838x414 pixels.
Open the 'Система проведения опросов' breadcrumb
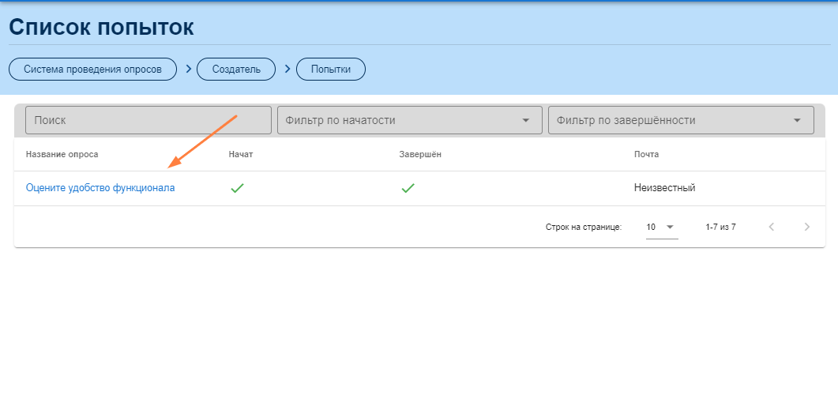[92, 70]
